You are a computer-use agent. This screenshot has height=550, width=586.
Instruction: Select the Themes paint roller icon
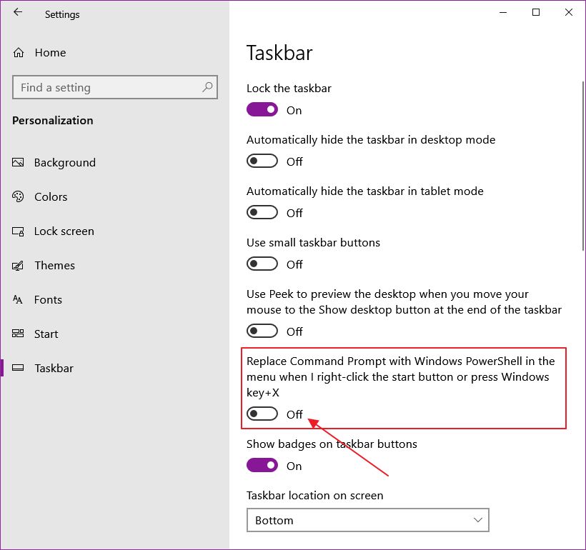pyautogui.click(x=19, y=265)
